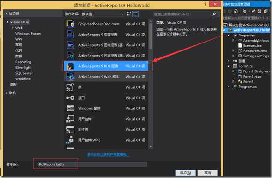Screen dimensions: 272x178
Task: Select the Workflow category
Action: (x=23, y=79)
